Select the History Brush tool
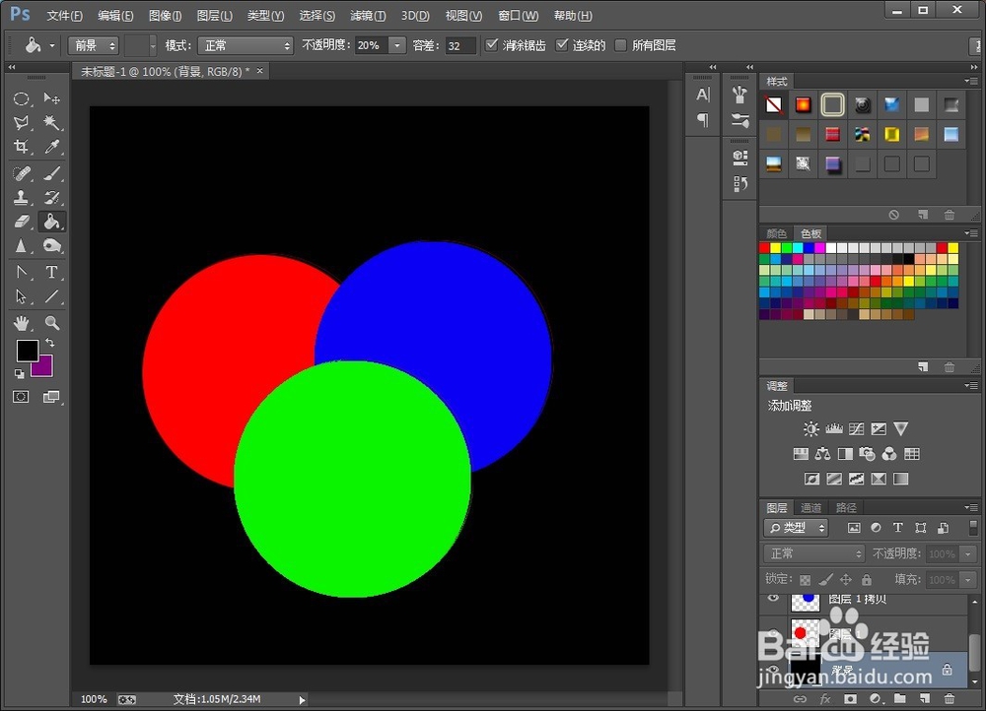 51,197
